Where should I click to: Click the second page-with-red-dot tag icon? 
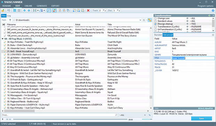(64, 10)
